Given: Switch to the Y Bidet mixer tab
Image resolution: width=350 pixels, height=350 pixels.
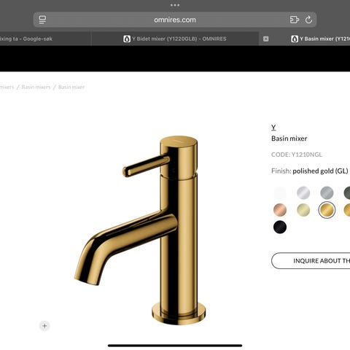Looking at the screenshot, I should [x=175, y=39].
